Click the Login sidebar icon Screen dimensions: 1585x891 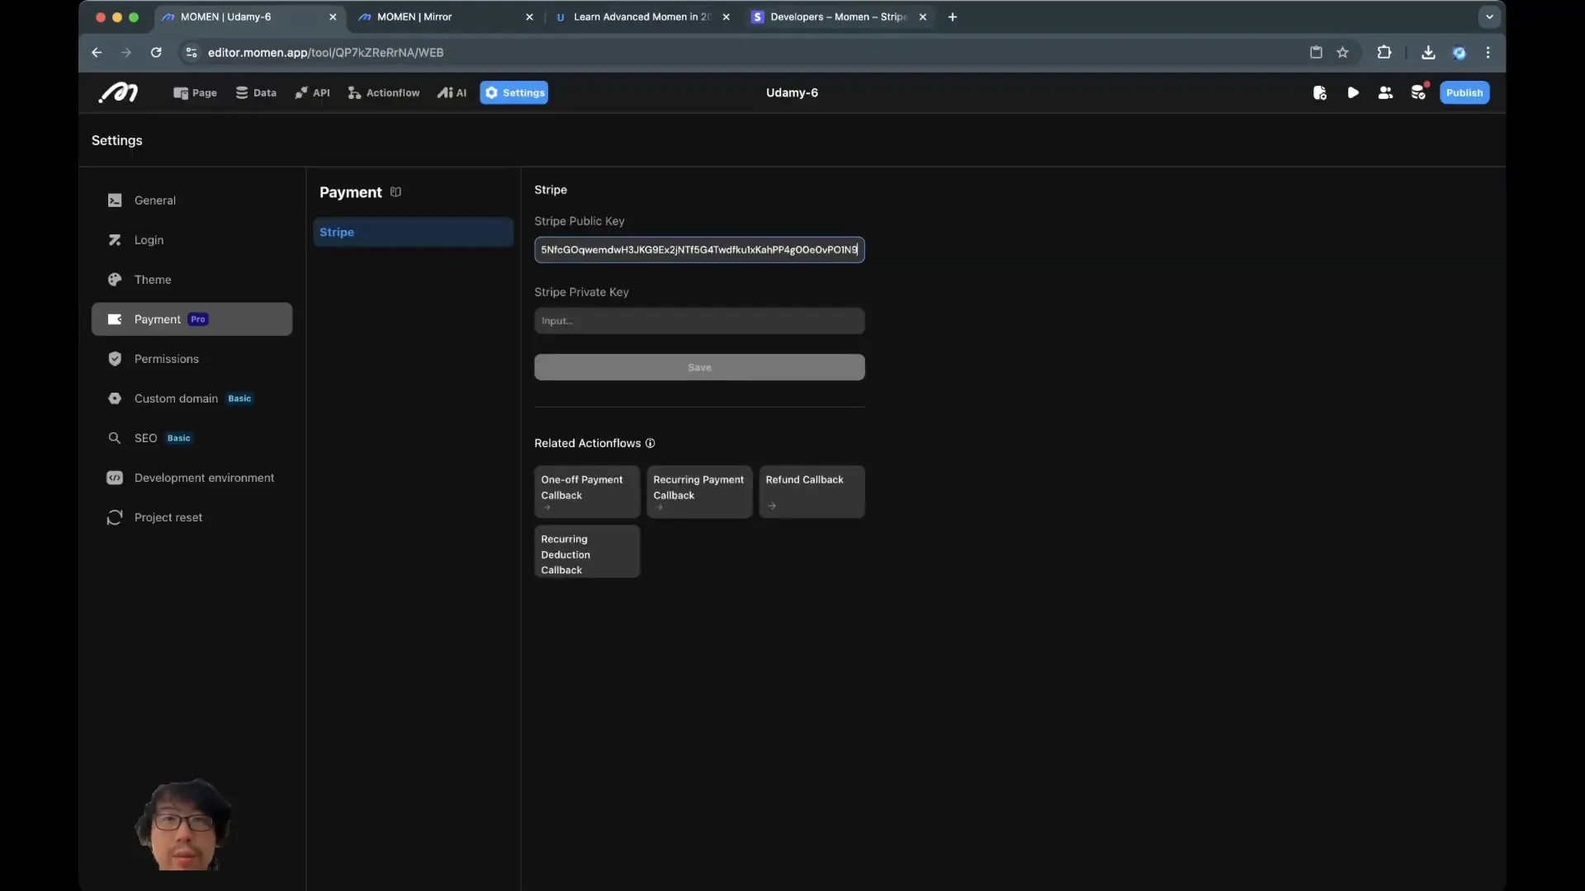(x=115, y=240)
